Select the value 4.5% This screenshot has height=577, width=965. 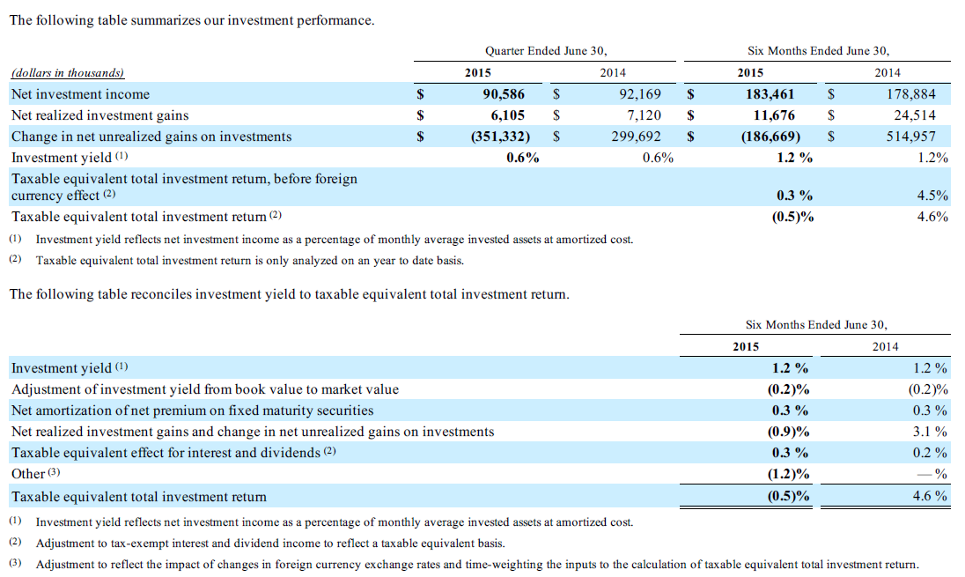pos(932,196)
